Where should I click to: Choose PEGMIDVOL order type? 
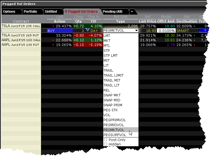pos(114,125)
